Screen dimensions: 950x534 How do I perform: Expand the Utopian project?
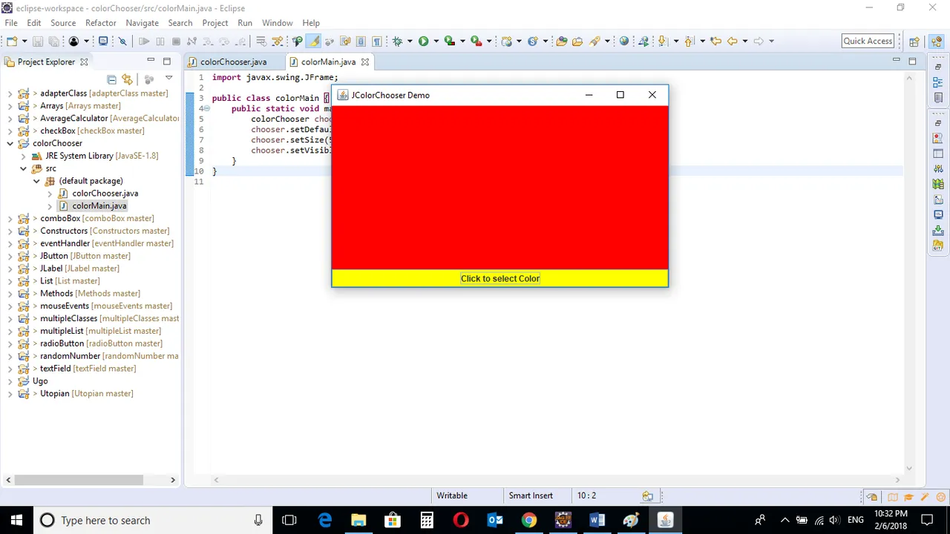tap(10, 393)
